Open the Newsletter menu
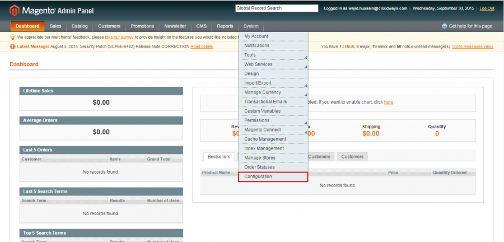Screen dimensions: 504x242 tap(175, 26)
